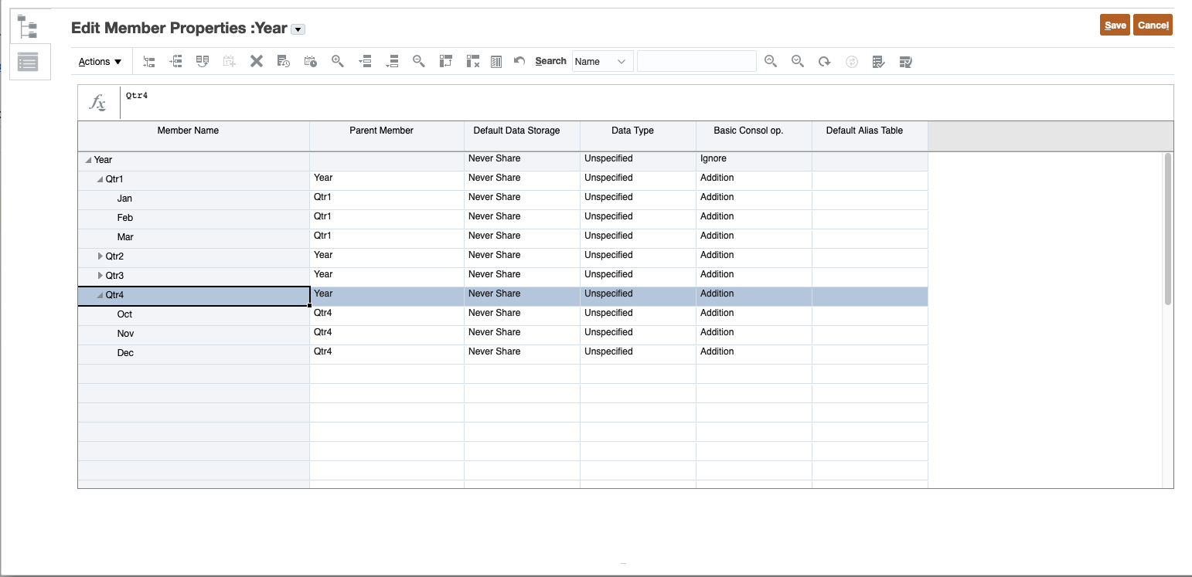Search down with the magnifier down-arrow icon
1192x577 pixels.
(x=797, y=61)
